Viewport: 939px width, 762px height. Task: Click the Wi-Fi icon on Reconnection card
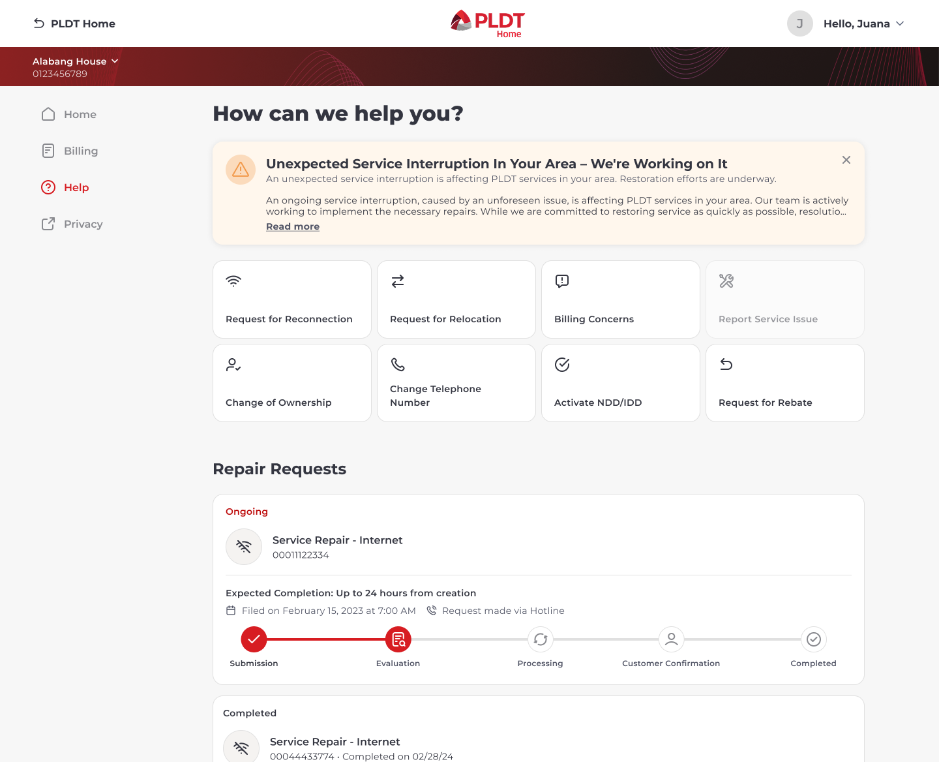pyautogui.click(x=233, y=281)
